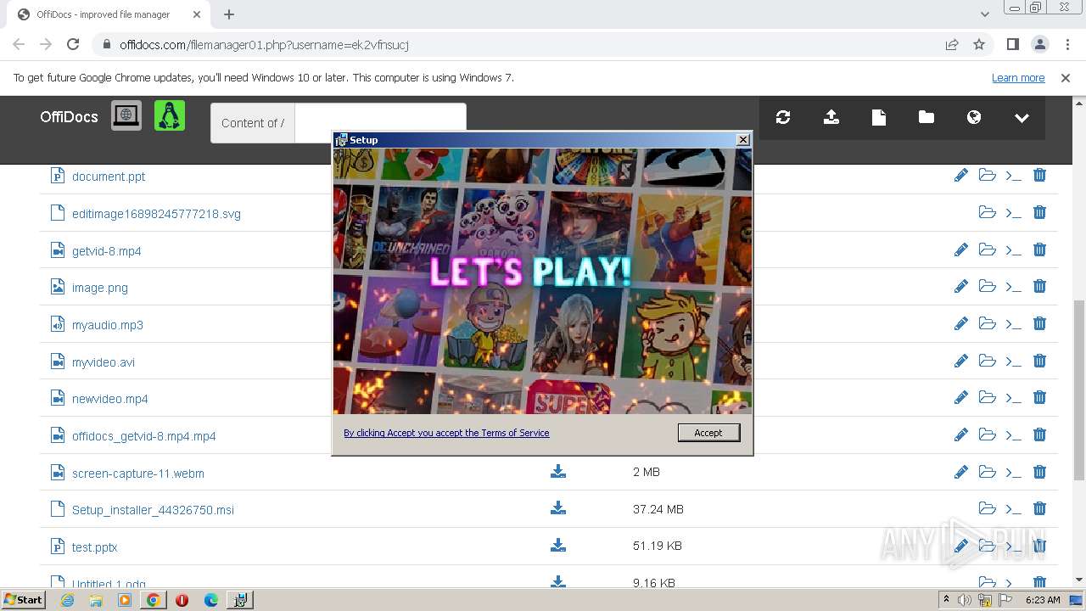This screenshot has width=1086, height=611.
Task: Open test.pptx file
Action: (x=95, y=547)
